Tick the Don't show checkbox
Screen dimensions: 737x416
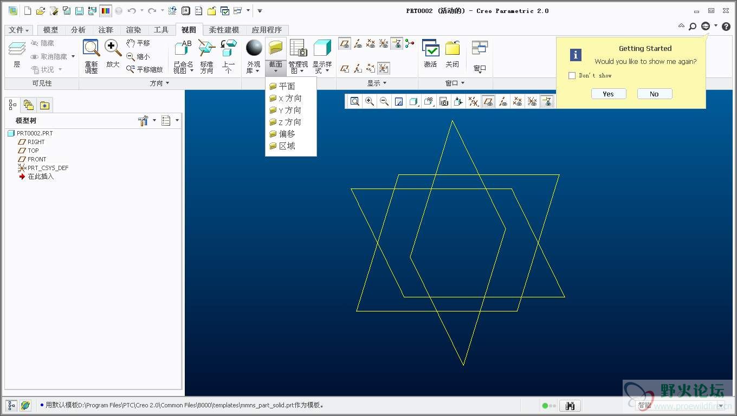click(572, 76)
